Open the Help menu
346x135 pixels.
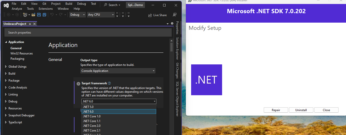77,9
